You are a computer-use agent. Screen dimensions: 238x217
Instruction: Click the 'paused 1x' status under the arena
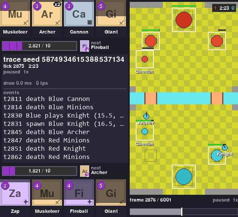225,200
